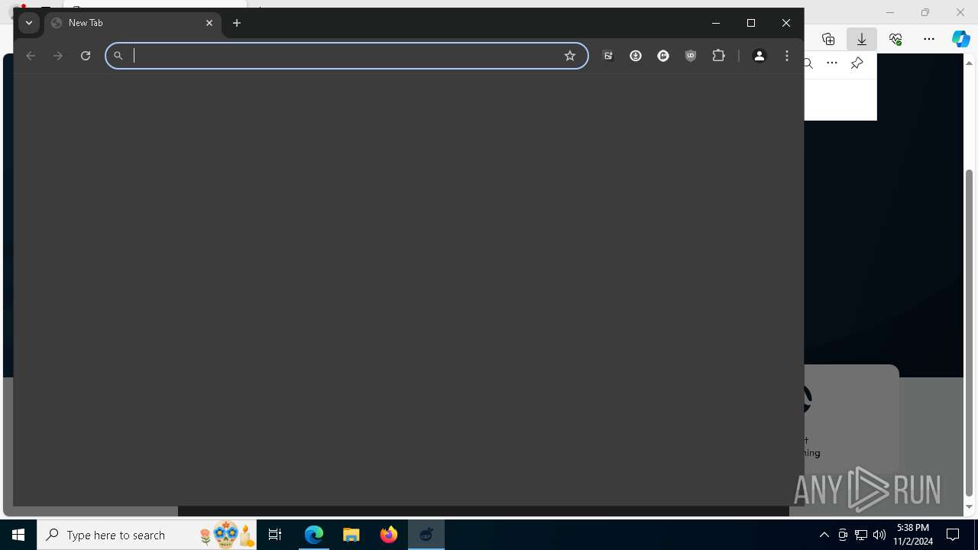Open the notification center icon

(953, 535)
